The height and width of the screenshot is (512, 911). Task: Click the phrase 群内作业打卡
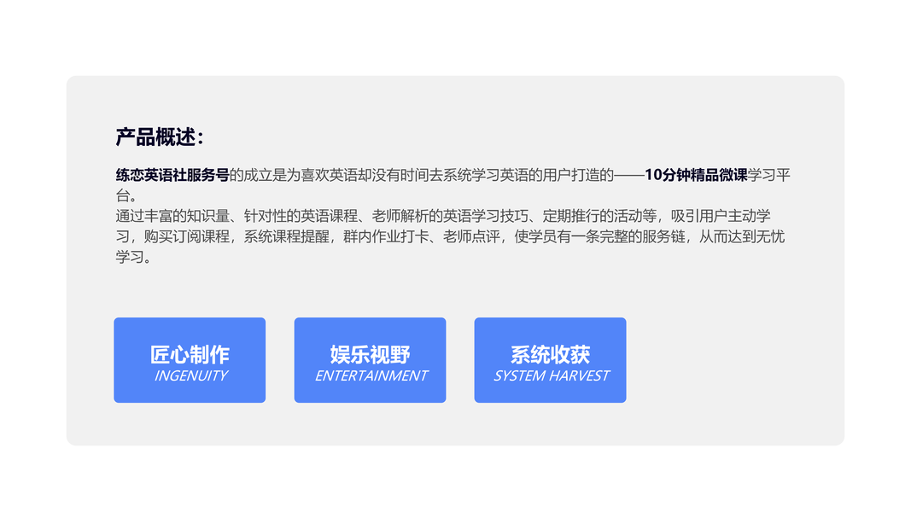(x=386, y=237)
